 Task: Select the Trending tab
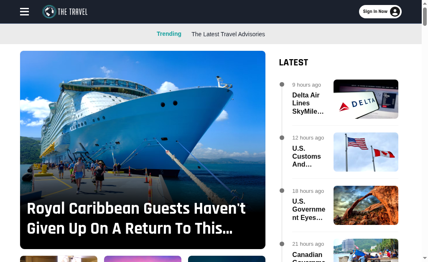(x=169, y=34)
